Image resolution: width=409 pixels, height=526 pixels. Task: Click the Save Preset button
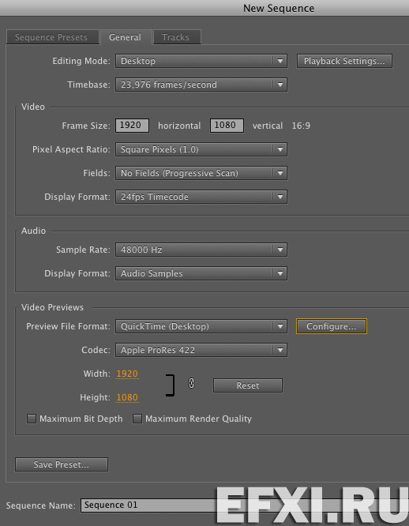click(x=62, y=464)
